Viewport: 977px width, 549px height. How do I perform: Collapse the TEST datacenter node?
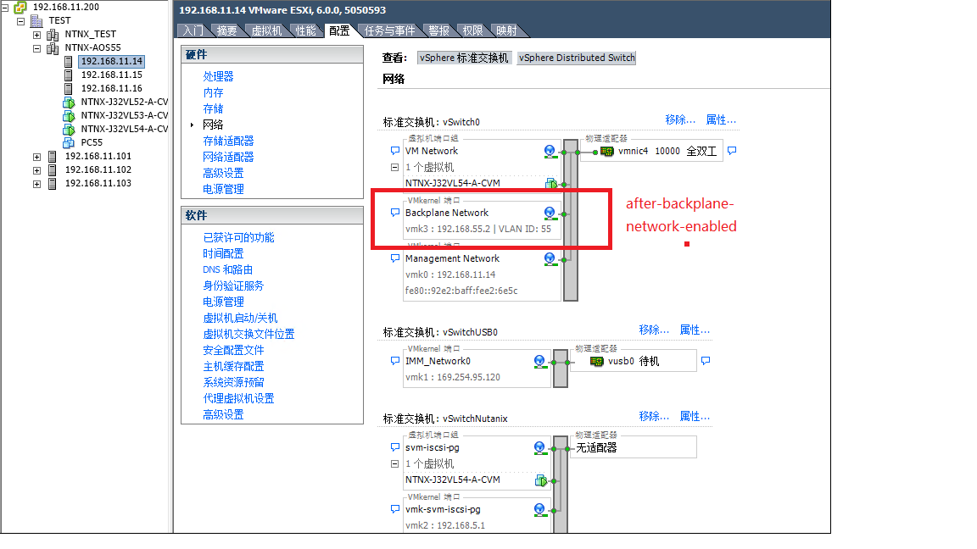click(20, 20)
